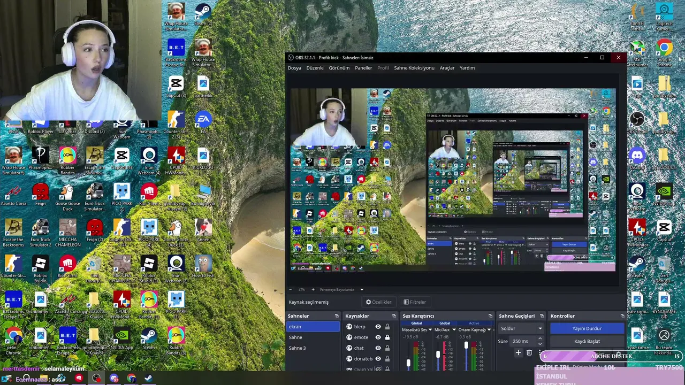Open Goose Goose Duck shortcut beside Feign
Image resolution: width=685 pixels, height=385 pixels.
pos(67,198)
